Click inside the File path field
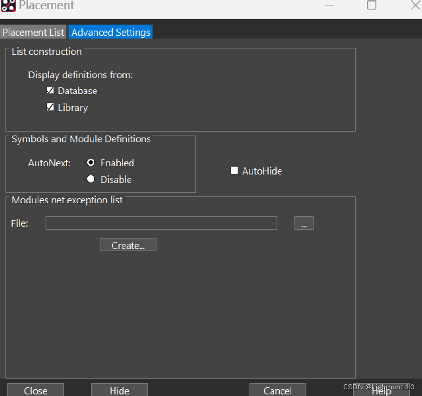 tap(161, 223)
